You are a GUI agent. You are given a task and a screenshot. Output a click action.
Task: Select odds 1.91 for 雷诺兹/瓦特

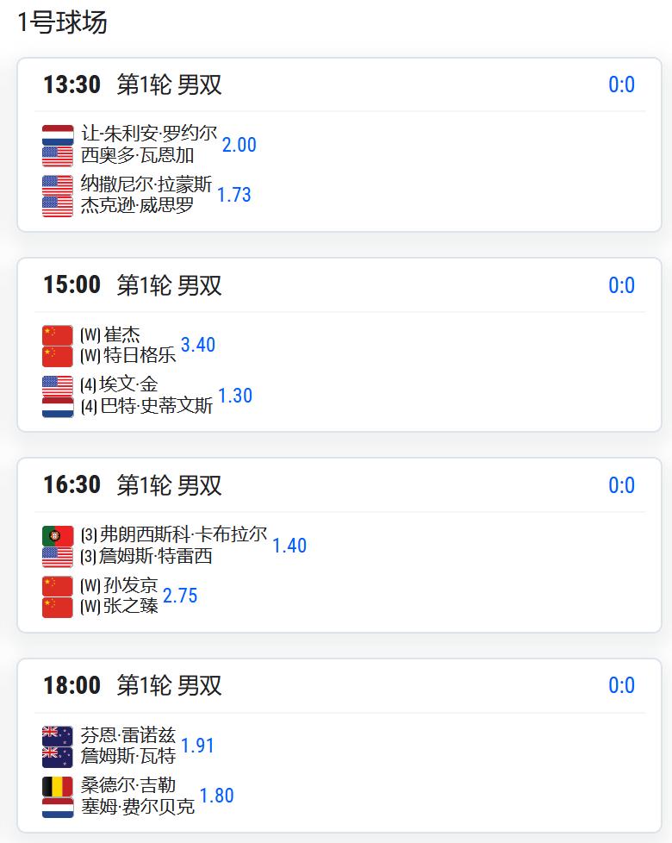coord(197,746)
